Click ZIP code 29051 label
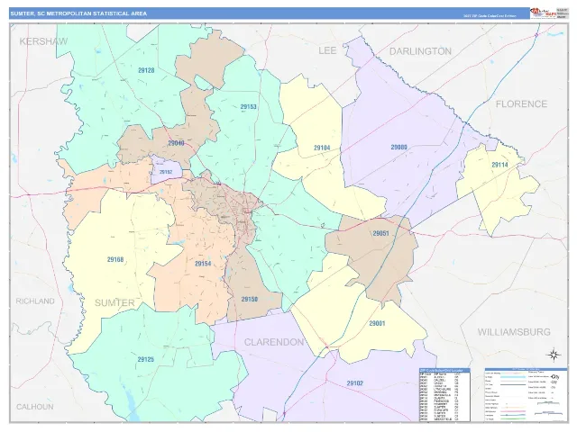The height and width of the screenshot is (432, 577). 380,234
